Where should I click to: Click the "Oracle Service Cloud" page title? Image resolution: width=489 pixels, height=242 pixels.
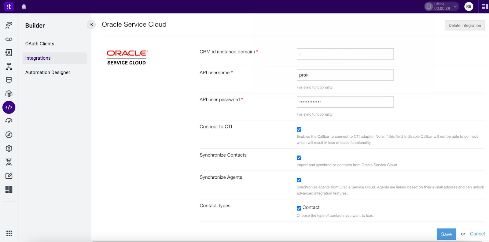[x=134, y=24]
